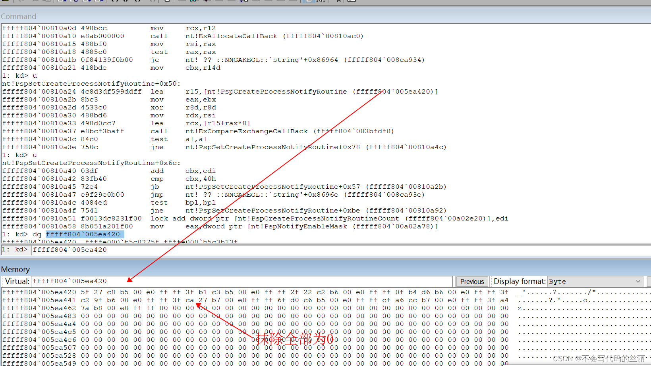Click the test bpl,bpl instruction line
The width and height of the screenshot is (651, 366).
[x=109, y=203]
